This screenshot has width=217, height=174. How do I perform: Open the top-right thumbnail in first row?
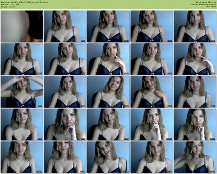(195, 26)
